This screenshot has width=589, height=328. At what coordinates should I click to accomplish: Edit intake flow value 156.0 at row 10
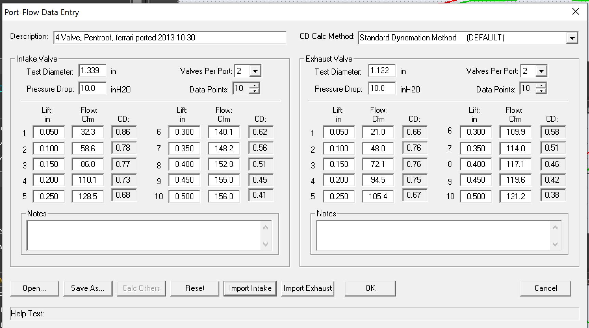click(224, 197)
